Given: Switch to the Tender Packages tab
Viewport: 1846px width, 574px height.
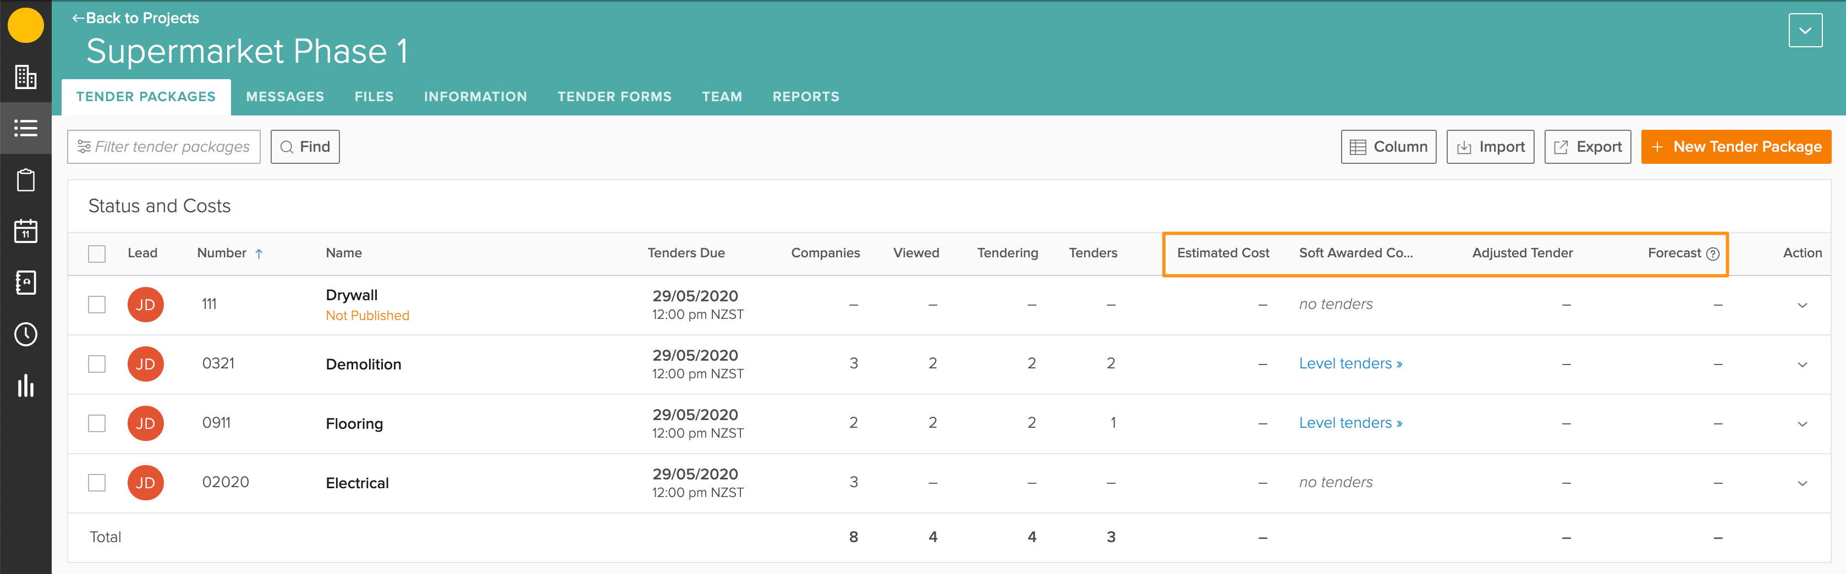Looking at the screenshot, I should 146,97.
